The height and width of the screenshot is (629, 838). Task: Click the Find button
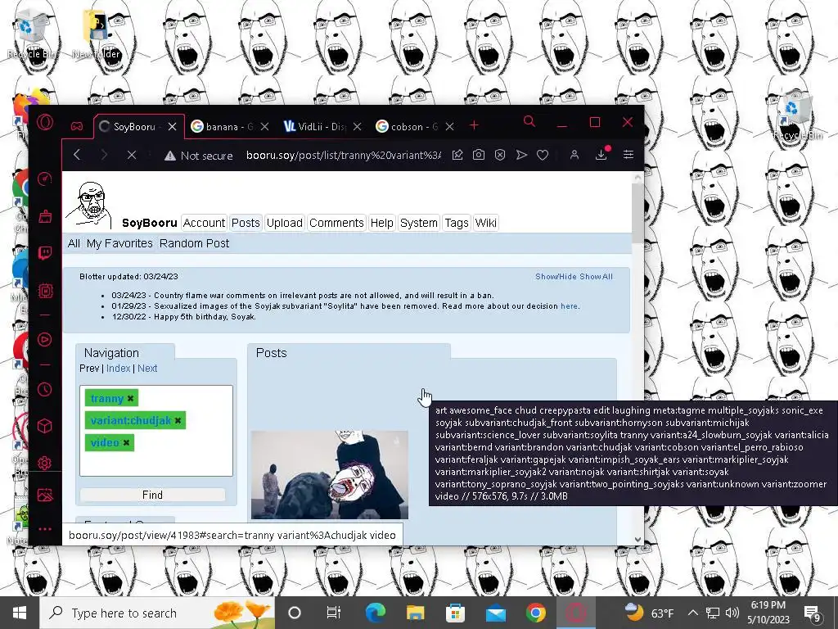click(x=152, y=496)
